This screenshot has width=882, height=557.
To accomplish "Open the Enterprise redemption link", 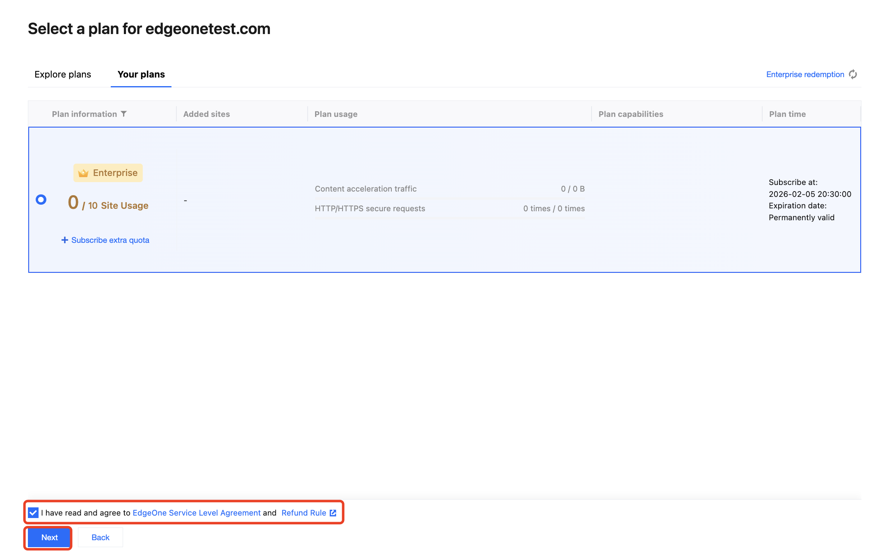I will [x=805, y=74].
